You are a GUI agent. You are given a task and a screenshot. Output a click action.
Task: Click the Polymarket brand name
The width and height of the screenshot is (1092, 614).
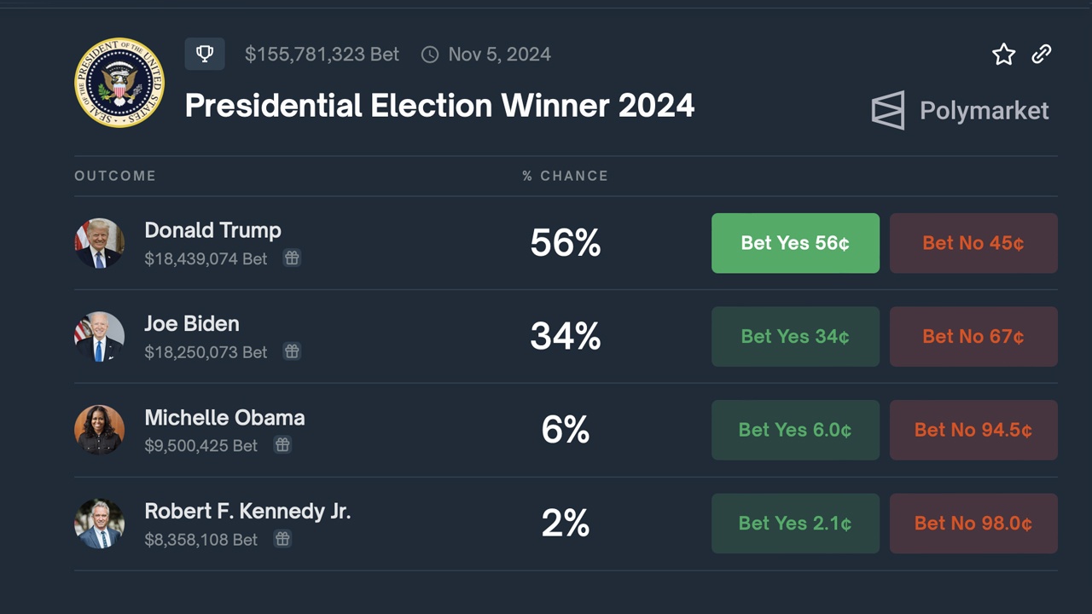[984, 110]
